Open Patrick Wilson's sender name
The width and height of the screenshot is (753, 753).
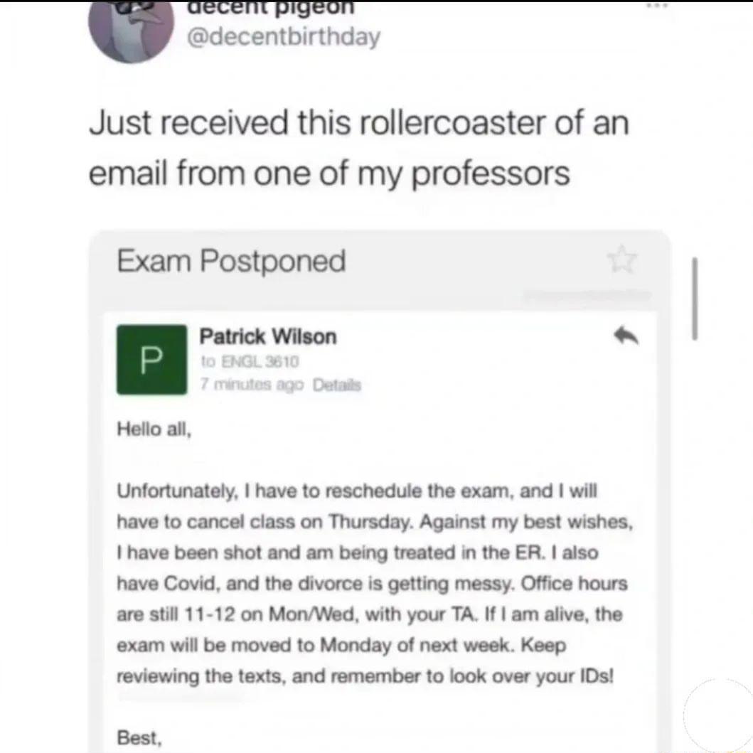coord(268,336)
